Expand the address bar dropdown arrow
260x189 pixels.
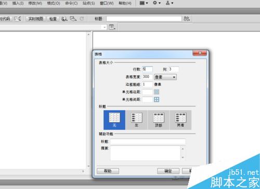pos(105,27)
